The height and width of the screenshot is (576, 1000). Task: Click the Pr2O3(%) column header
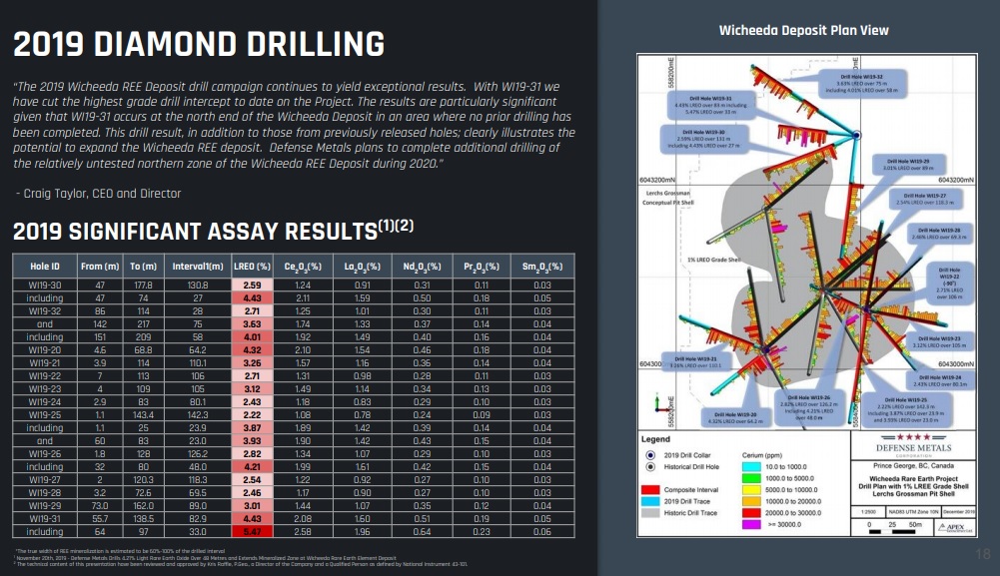(482, 266)
